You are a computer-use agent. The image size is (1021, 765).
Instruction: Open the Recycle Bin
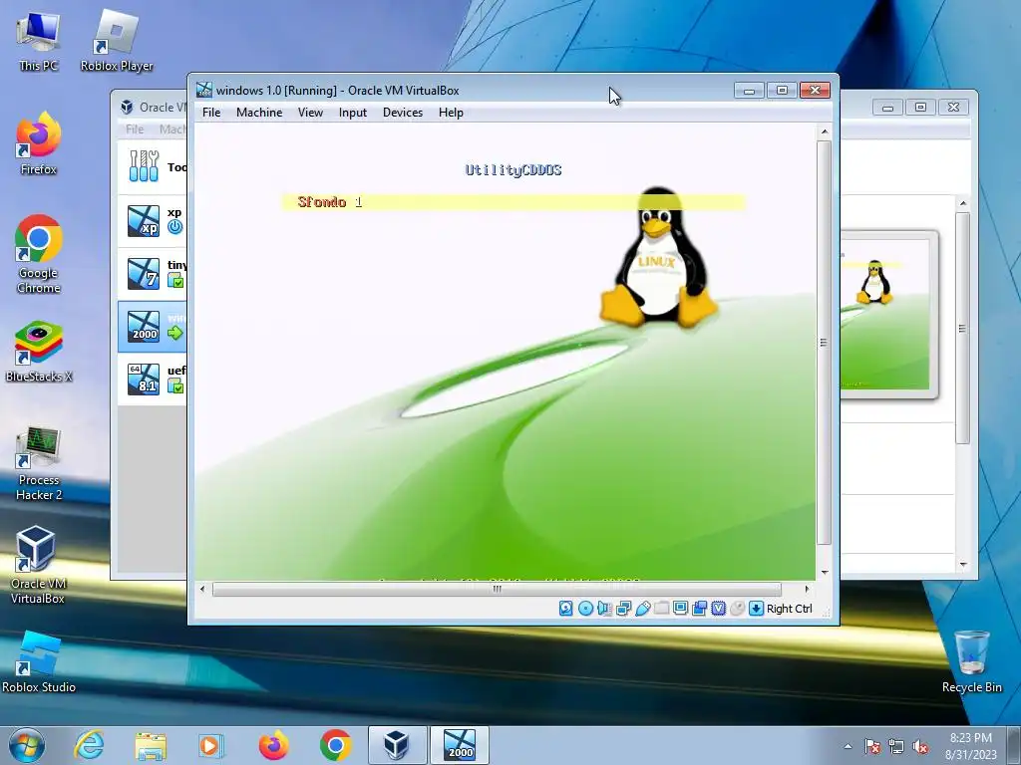(x=971, y=661)
